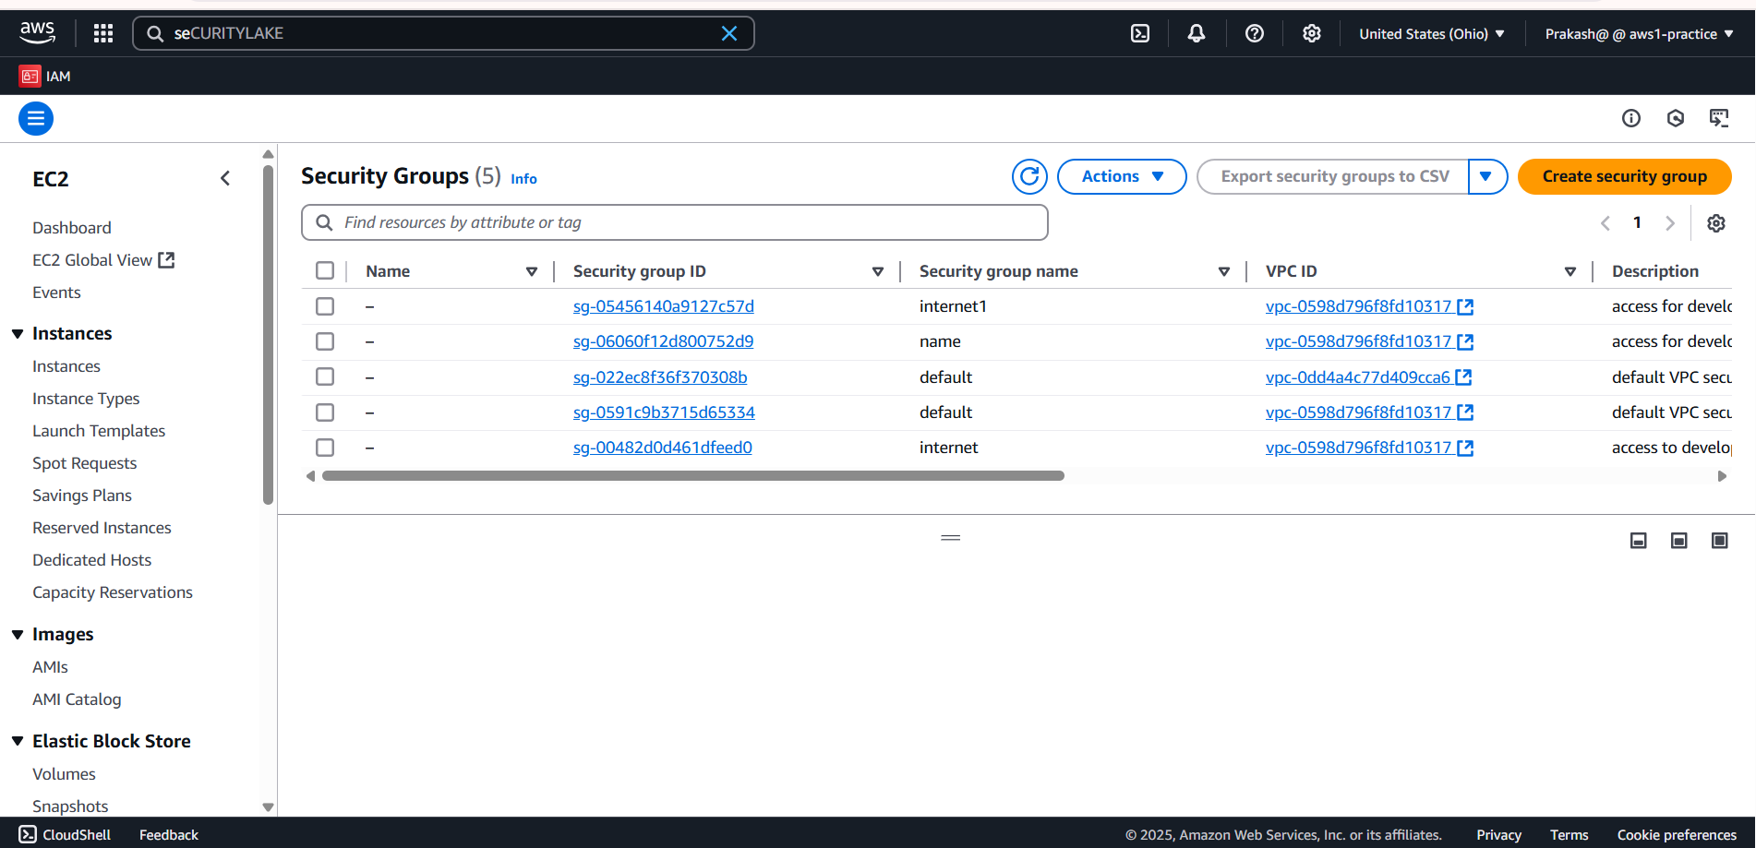
Task: Go to previous page arrow
Action: [1606, 222]
